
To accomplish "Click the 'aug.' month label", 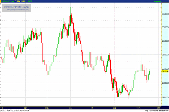I will (114, 108).
